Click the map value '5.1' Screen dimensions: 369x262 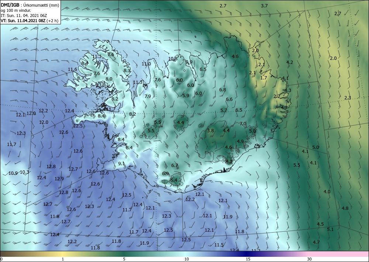(x=330, y=229)
